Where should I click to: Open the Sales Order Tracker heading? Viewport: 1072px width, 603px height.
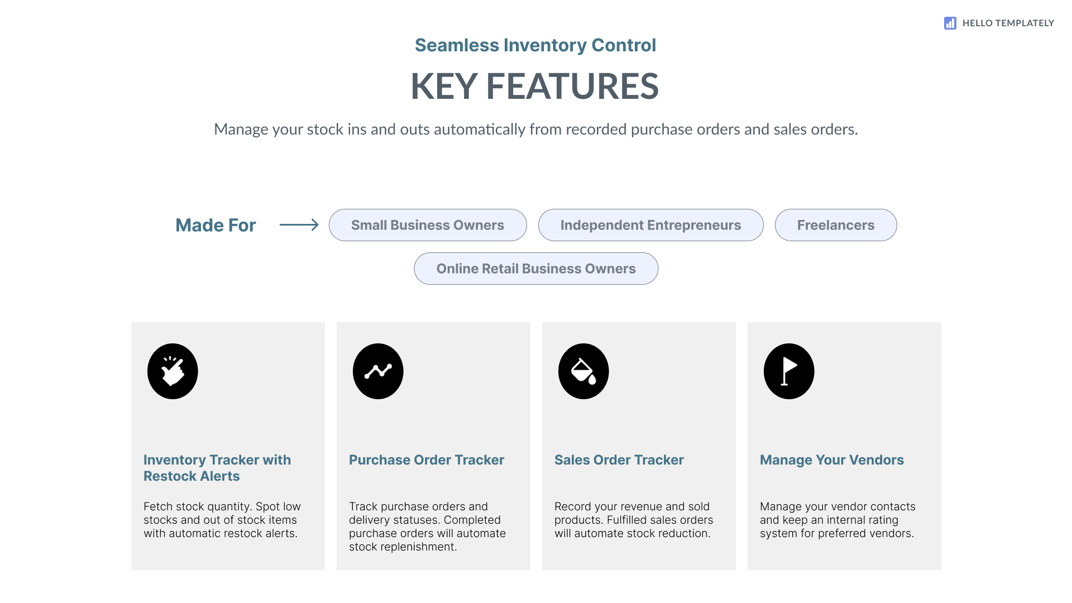619,460
